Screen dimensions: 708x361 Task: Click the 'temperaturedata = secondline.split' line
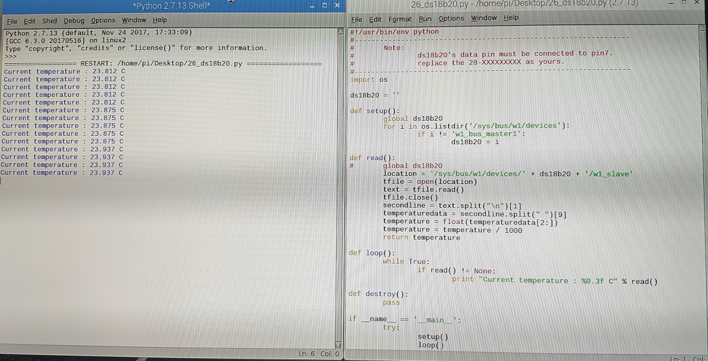click(x=475, y=214)
